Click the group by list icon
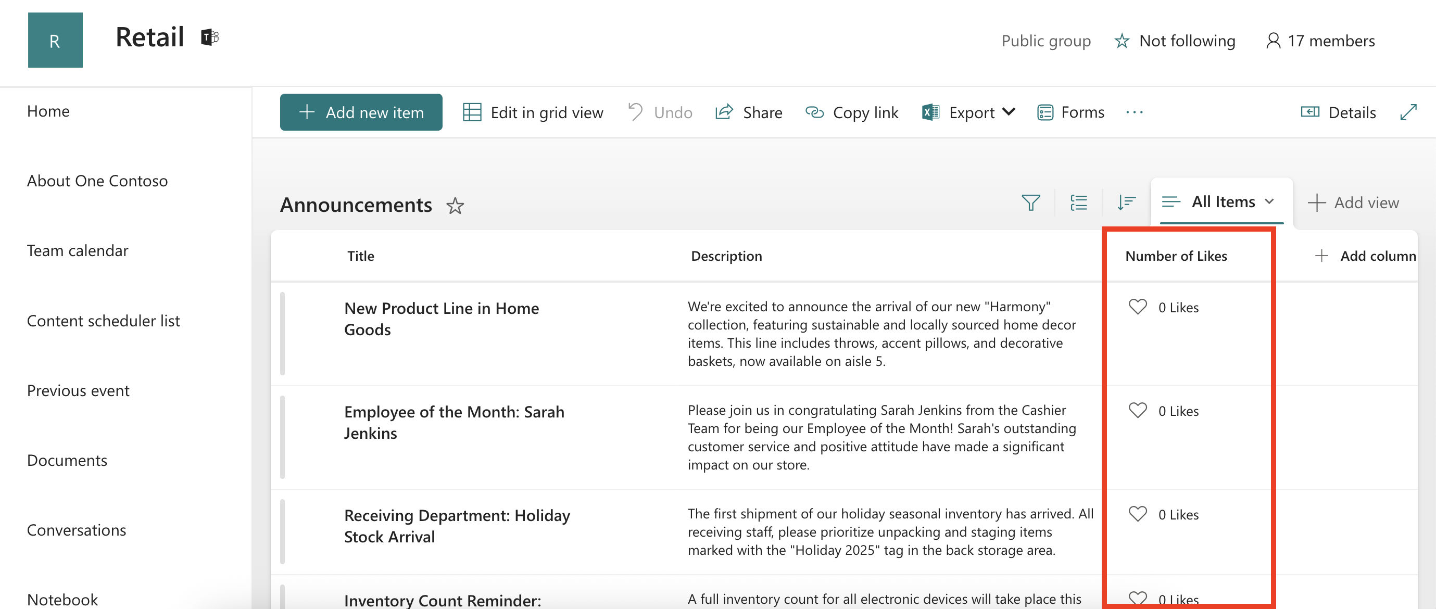Screen dimensions: 1436x609 [x=1079, y=202]
